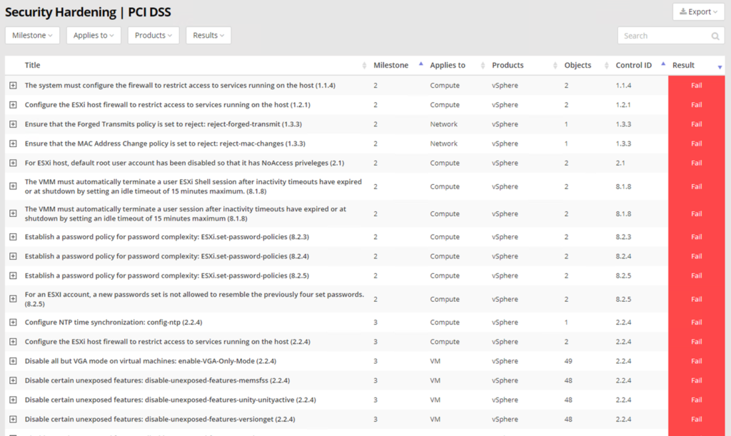Click the Objects value 49 in VGA row

point(568,361)
